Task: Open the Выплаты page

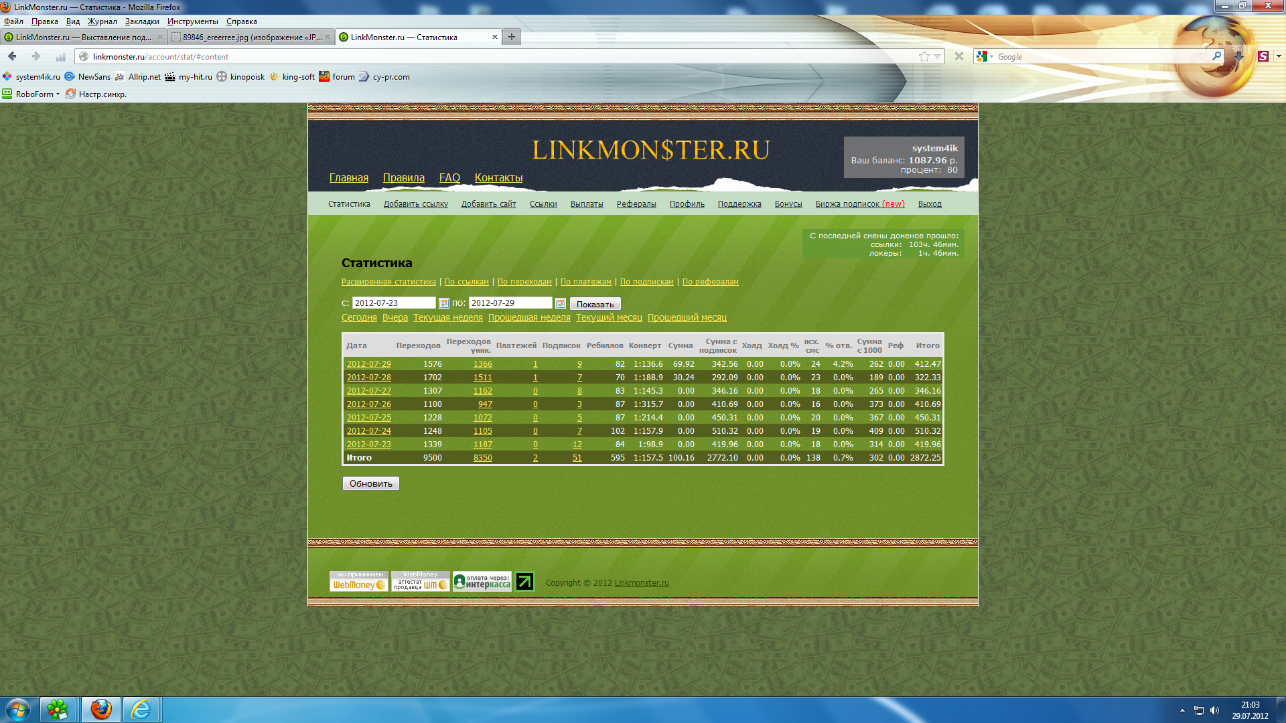Action: (587, 204)
